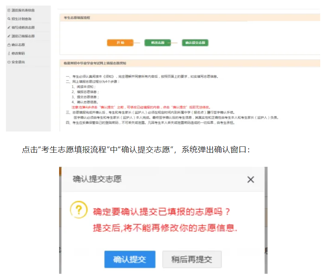Open 修改密码 from the sidebar menu
The height and width of the screenshot is (278, 330).
18,53
